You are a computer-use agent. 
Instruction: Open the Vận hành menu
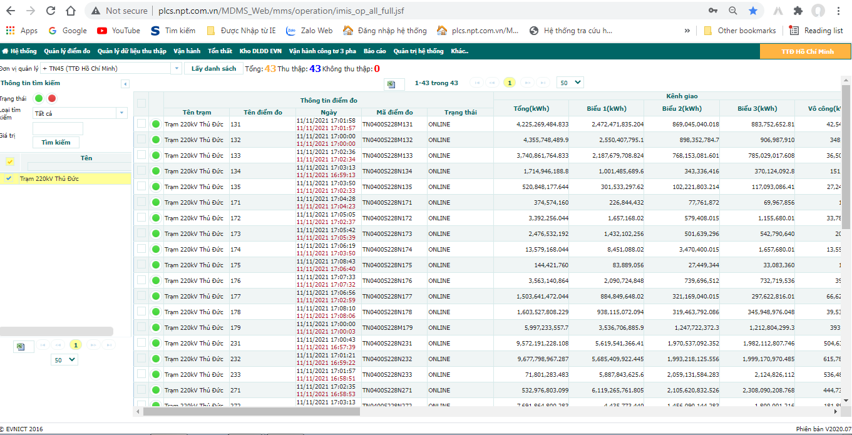[x=187, y=51]
